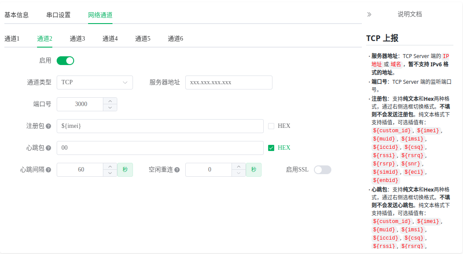Screen dimensions: 463x254
Task: Show help tooltip icon next to 心跳间隔
Action: point(48,170)
